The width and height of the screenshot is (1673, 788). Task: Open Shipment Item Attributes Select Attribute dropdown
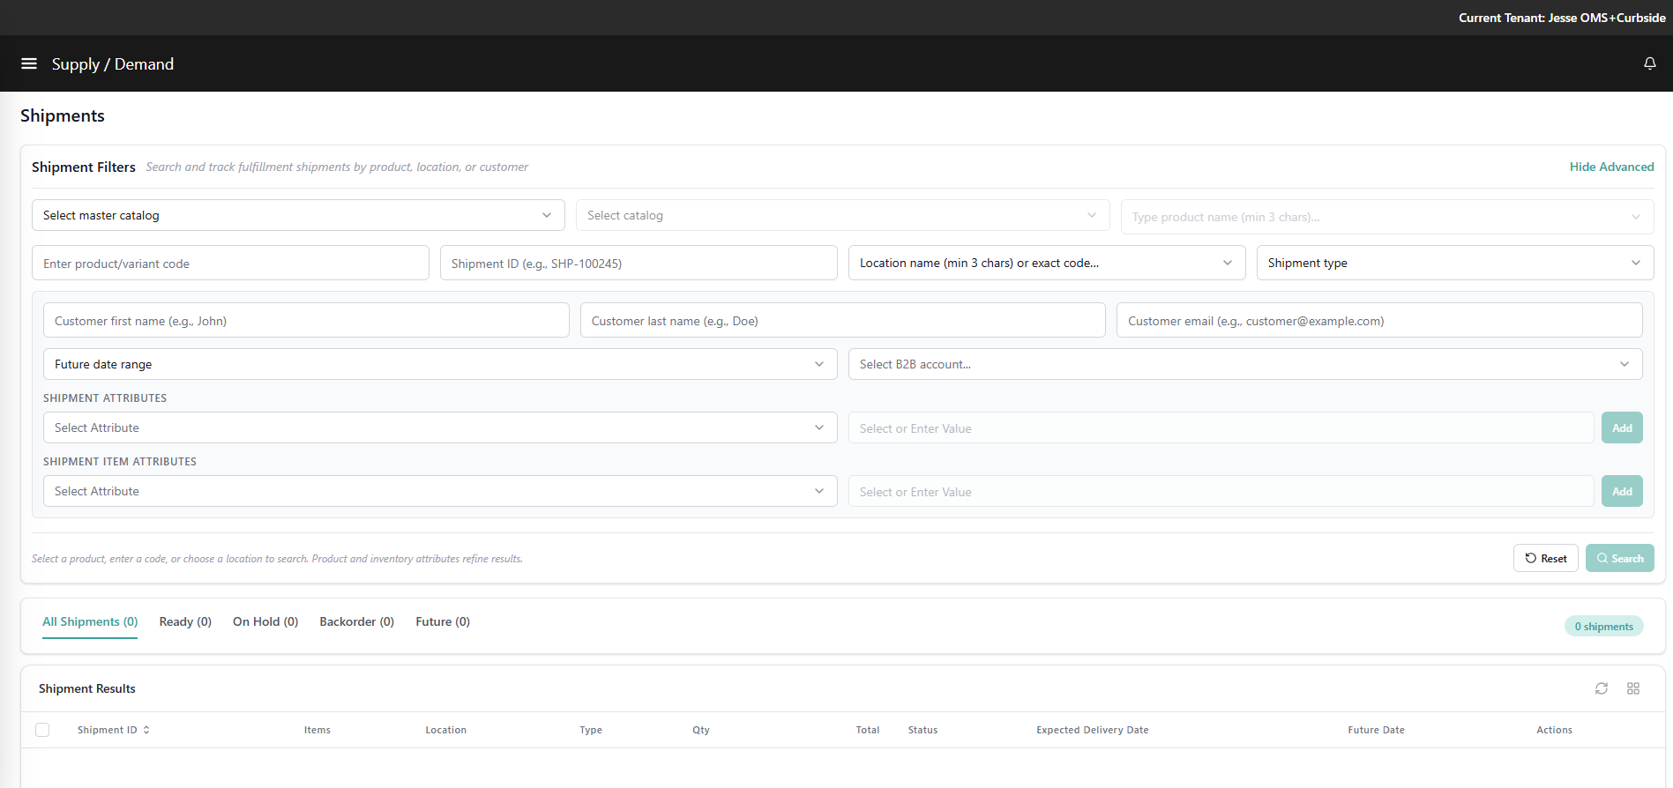tap(440, 491)
